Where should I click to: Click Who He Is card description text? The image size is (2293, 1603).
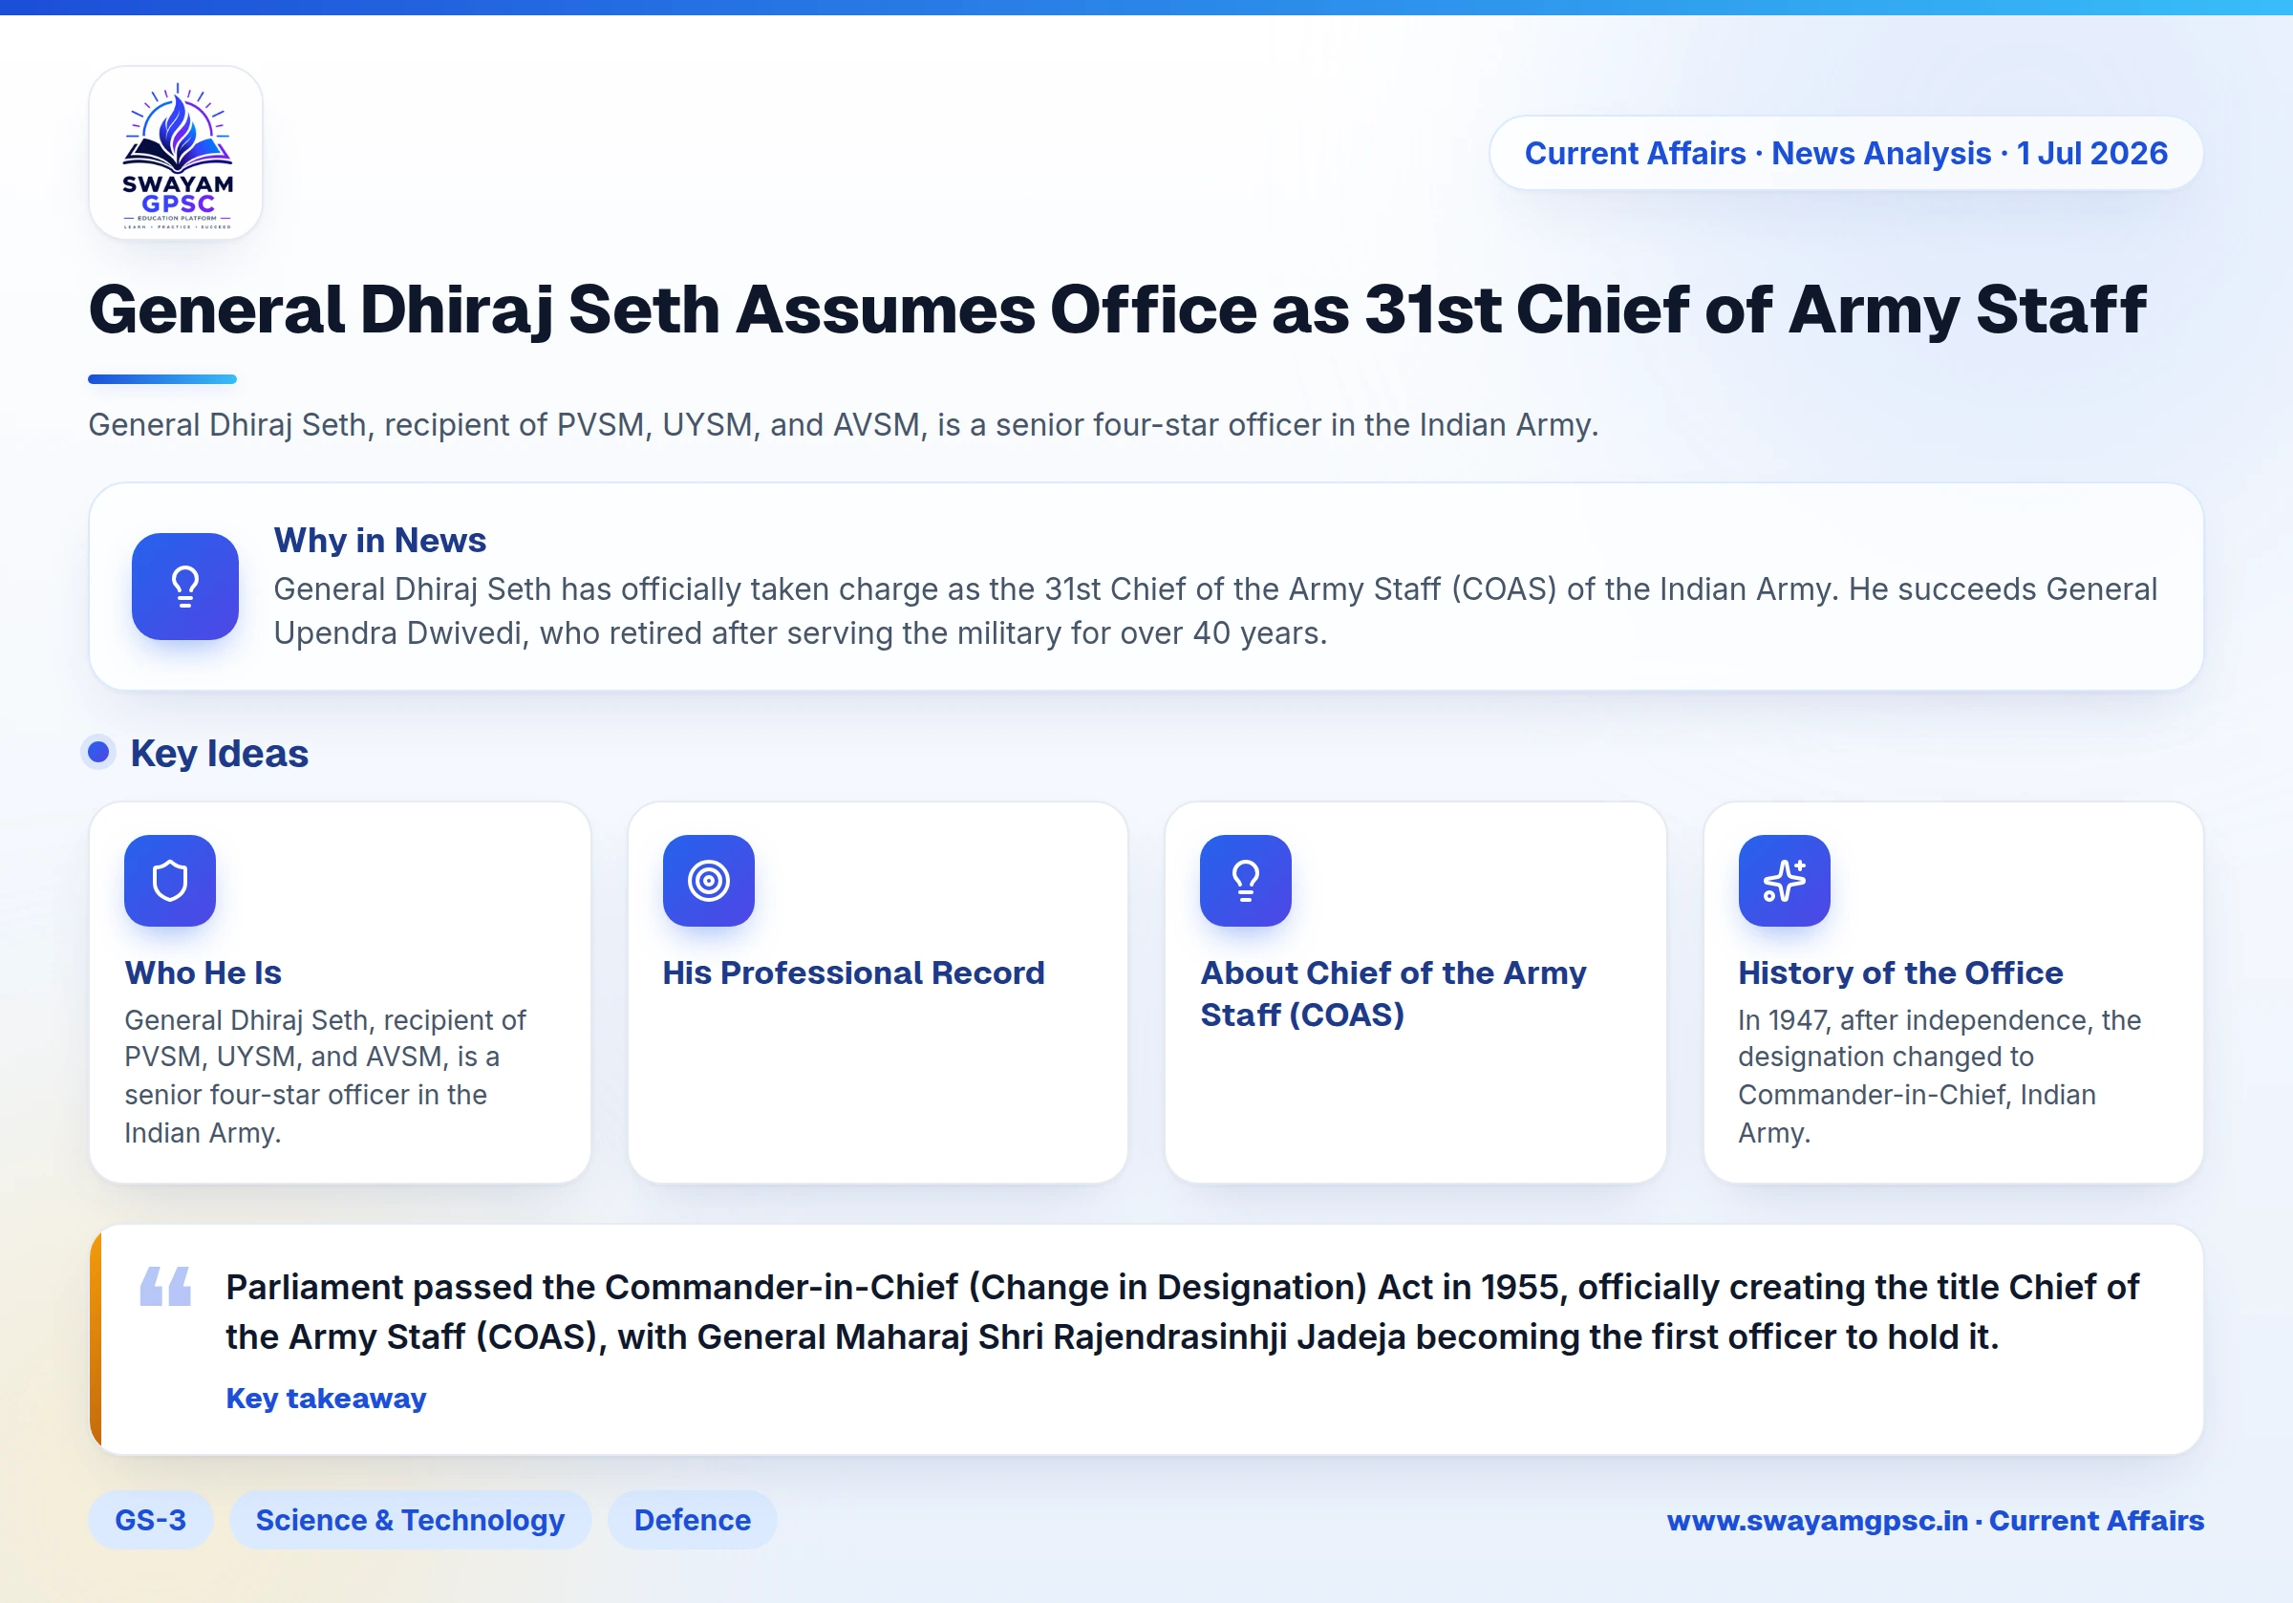pyautogui.click(x=325, y=1076)
